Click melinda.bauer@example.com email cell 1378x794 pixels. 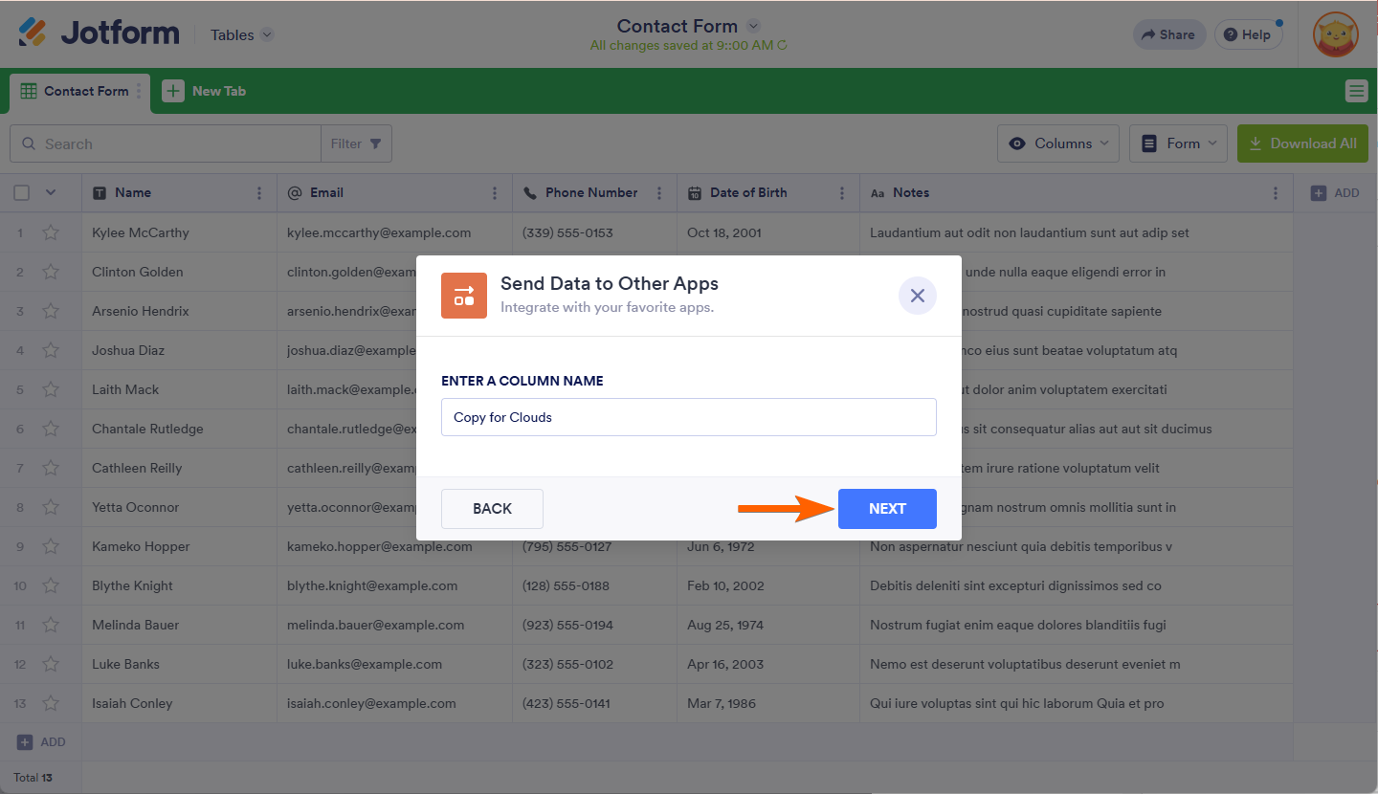pyautogui.click(x=395, y=625)
